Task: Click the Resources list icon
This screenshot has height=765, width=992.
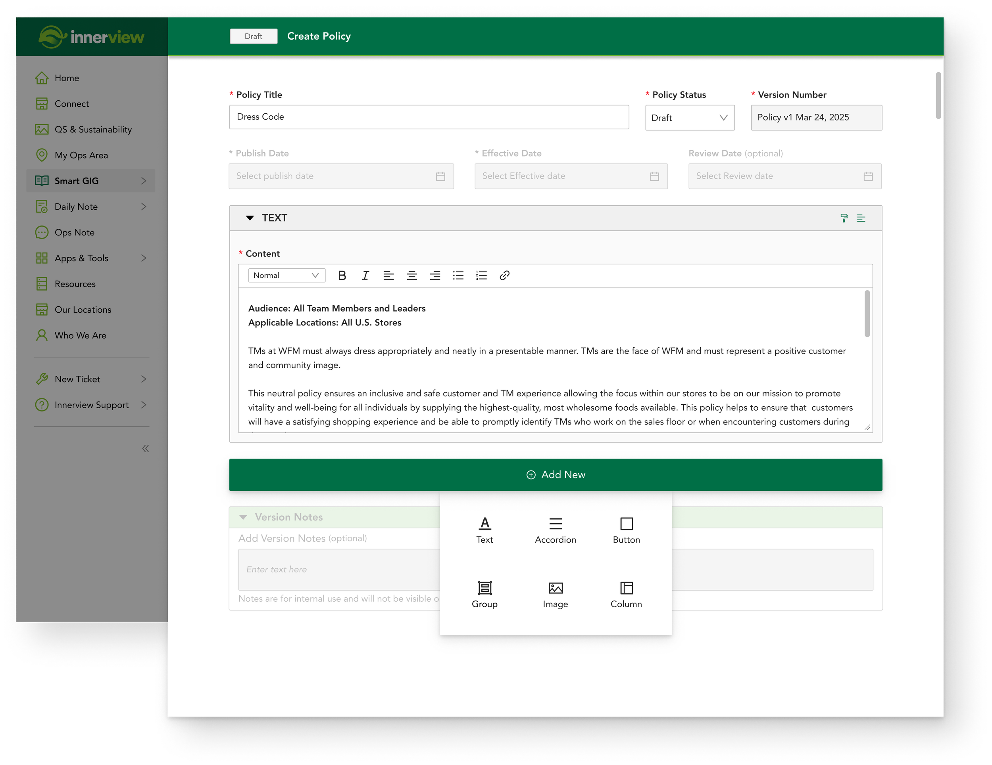Action: 42,284
